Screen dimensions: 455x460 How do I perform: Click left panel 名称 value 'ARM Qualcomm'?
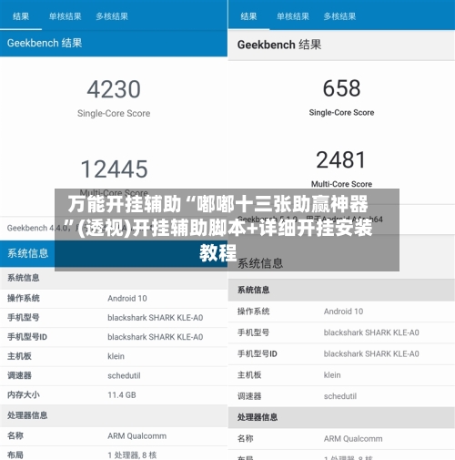coord(136,435)
